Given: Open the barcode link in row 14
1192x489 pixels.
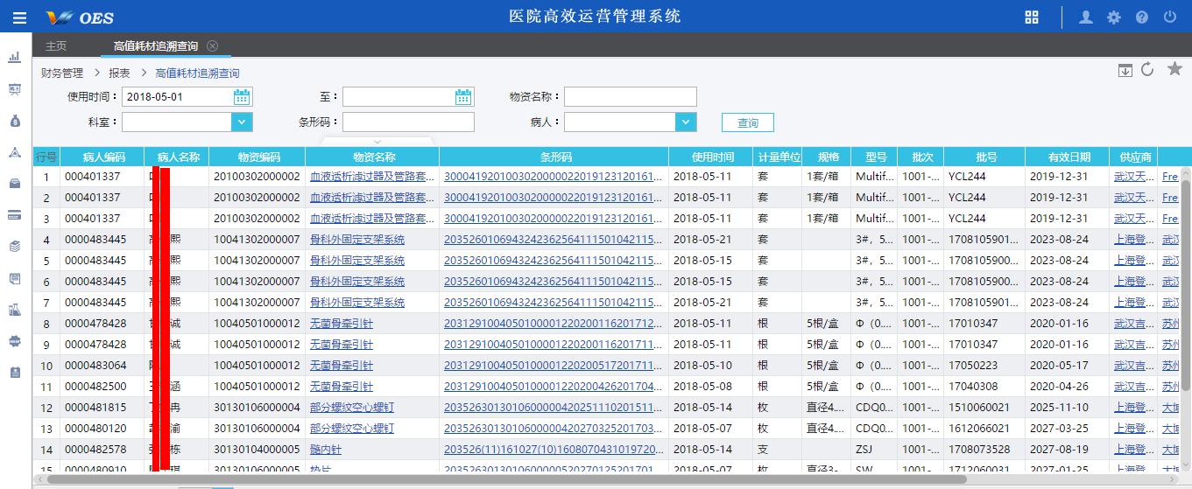Looking at the screenshot, I should click(554, 450).
